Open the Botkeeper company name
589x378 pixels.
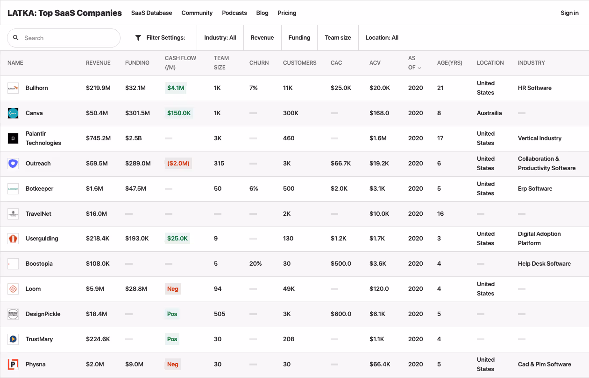40,189
